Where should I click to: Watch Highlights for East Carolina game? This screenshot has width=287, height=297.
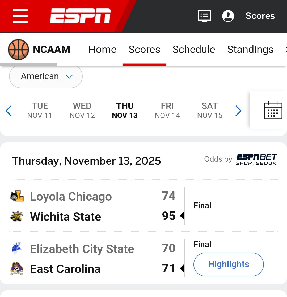click(229, 264)
